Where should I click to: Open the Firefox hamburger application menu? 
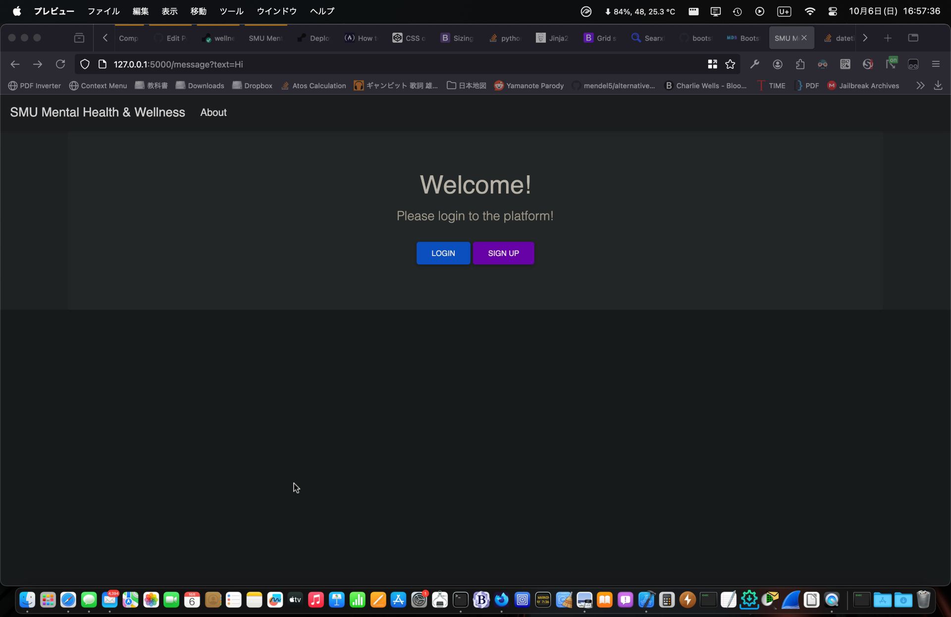[936, 64]
